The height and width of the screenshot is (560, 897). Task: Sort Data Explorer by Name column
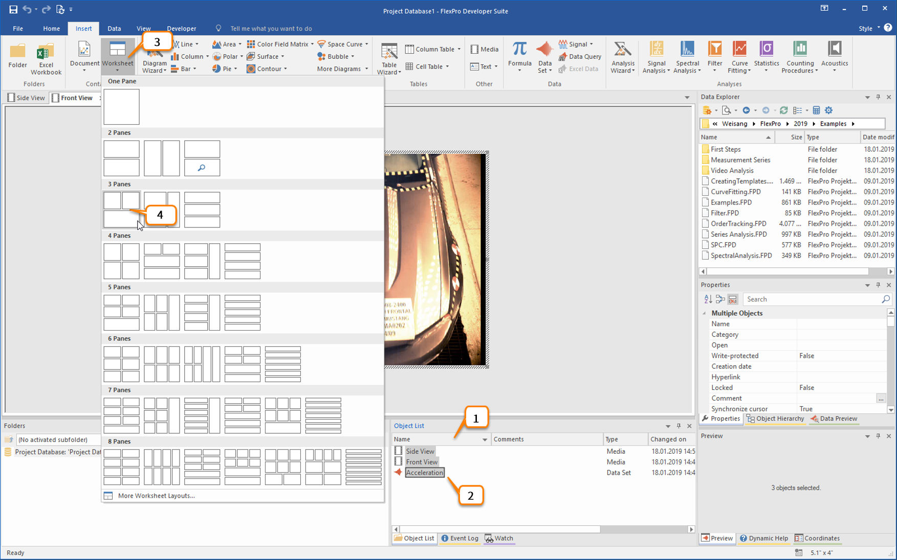point(736,137)
